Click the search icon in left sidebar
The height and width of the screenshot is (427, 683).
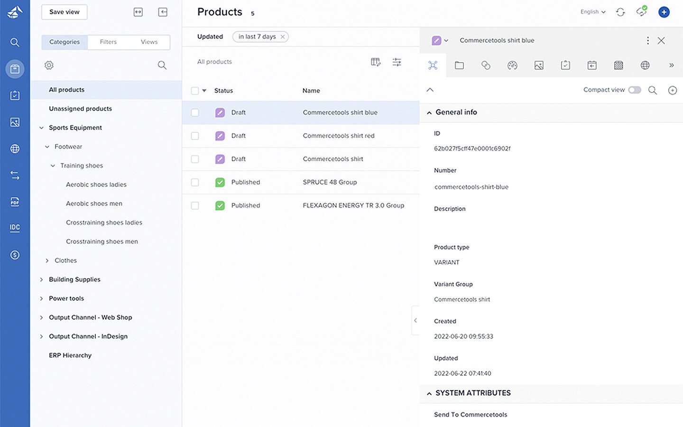tap(15, 43)
